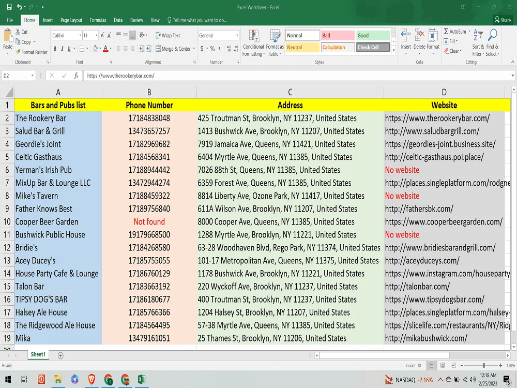Viewport: 517px width, 388px height.
Task: Toggle Merge & Center
Action: [173, 49]
